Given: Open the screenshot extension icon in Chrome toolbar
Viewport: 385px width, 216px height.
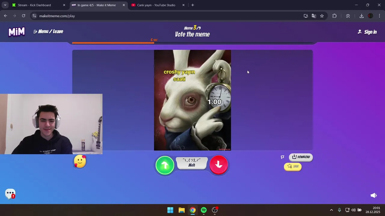Looking at the screenshot, I should click(x=348, y=16).
